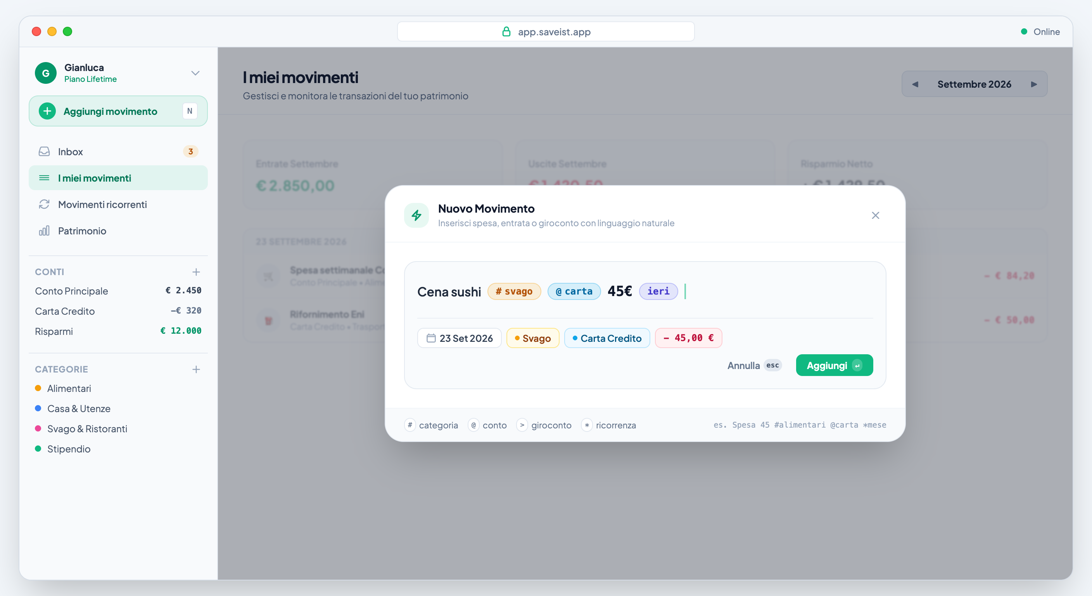Click the Patrimonio bar chart icon
The height and width of the screenshot is (596, 1092).
pyautogui.click(x=44, y=230)
